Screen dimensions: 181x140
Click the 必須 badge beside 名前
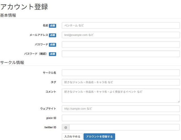(53, 26)
